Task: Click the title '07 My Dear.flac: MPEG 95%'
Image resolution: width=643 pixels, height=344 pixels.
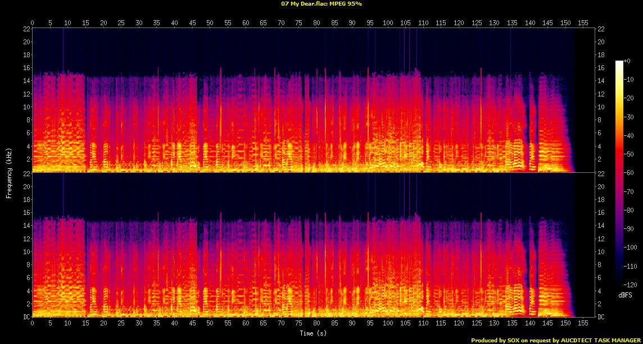Action: (321, 3)
